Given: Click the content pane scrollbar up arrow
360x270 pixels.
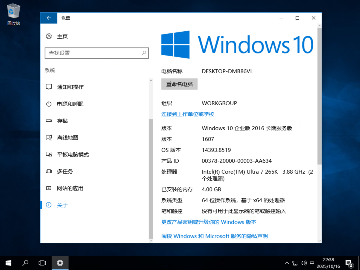Looking at the screenshot, I should pyautogui.click(x=319, y=26).
